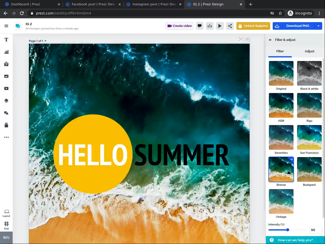Viewport: 325px width, 244px height.
Task: Close the Dashboard | Prezi browser tab
Action: 59,4
